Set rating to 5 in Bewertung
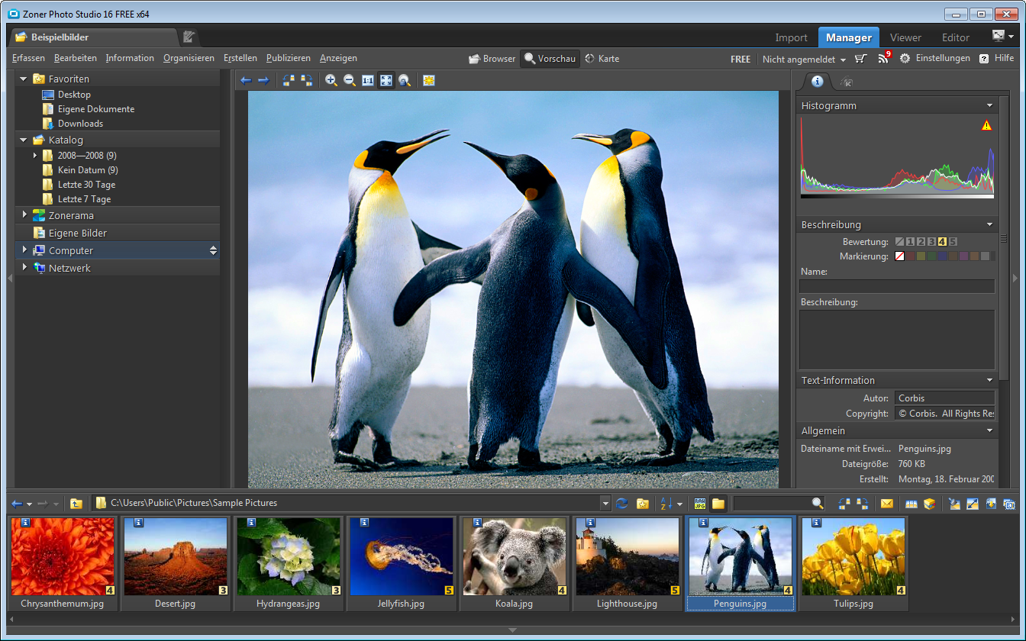This screenshot has height=641, width=1026. point(953,242)
